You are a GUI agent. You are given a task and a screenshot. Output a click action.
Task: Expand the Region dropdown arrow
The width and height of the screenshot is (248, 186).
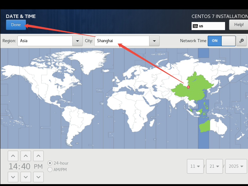(77, 41)
